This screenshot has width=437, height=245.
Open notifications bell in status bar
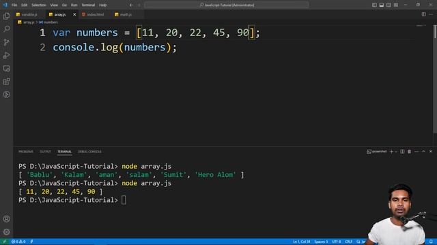point(431,242)
